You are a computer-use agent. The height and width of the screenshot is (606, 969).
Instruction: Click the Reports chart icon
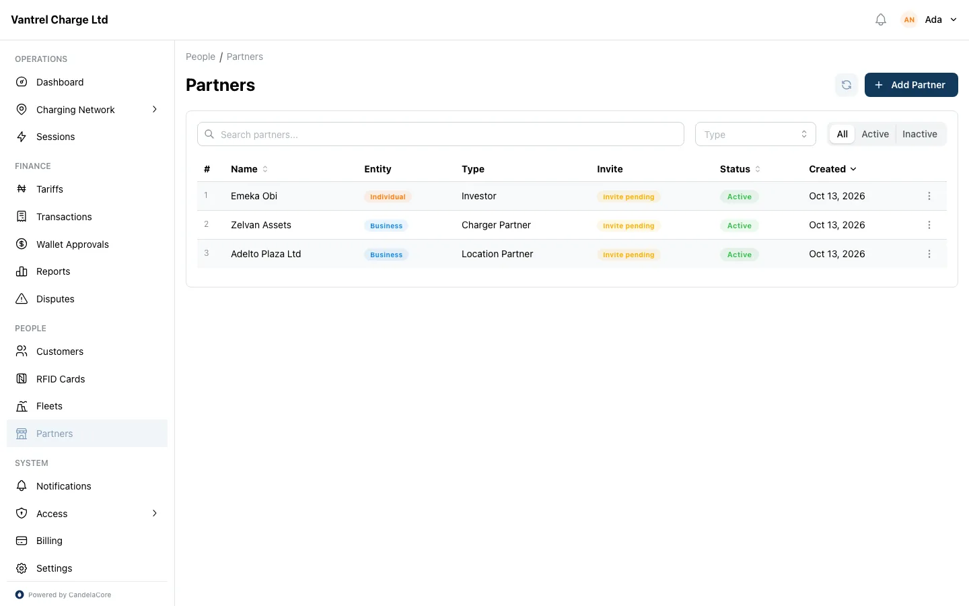coord(22,271)
